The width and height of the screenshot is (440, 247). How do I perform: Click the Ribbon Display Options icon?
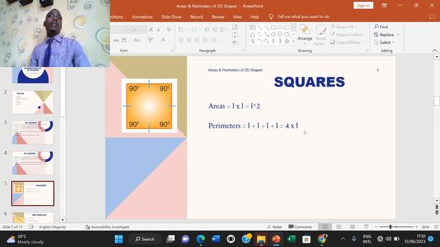(x=384, y=5)
